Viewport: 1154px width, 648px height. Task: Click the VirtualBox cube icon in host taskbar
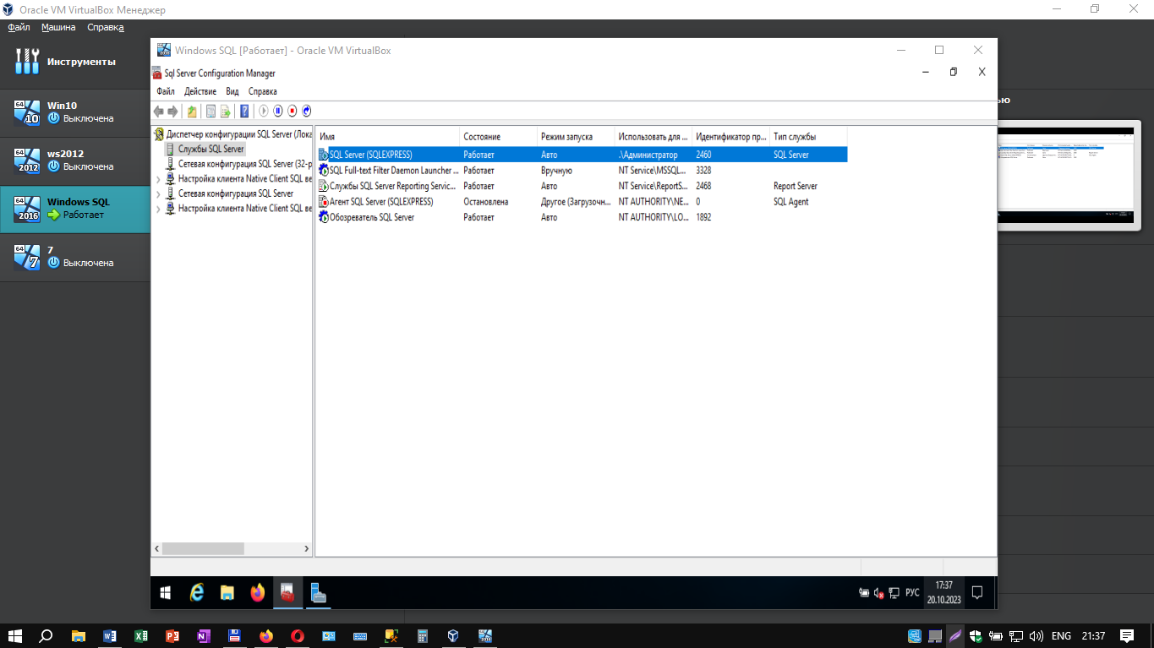coord(454,635)
